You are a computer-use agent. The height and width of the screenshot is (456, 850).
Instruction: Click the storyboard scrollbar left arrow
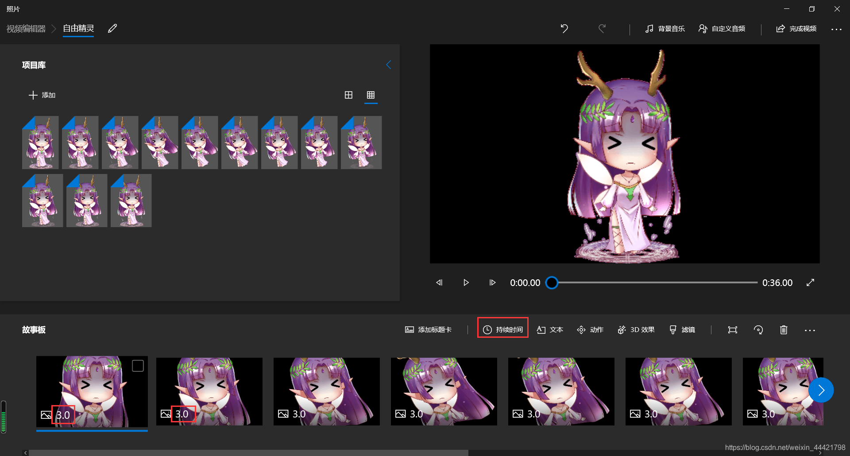26,452
